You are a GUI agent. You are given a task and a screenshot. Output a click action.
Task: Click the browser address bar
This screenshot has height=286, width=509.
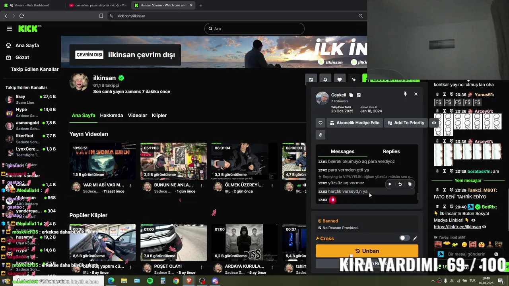click(235, 16)
